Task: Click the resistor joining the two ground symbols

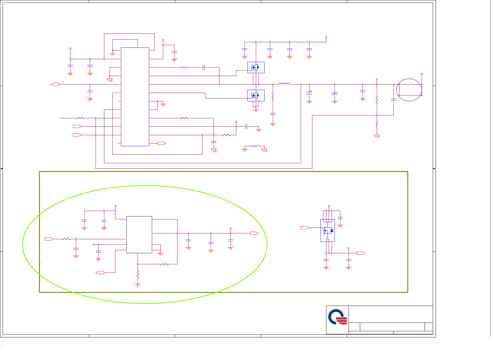Action: click(x=254, y=146)
